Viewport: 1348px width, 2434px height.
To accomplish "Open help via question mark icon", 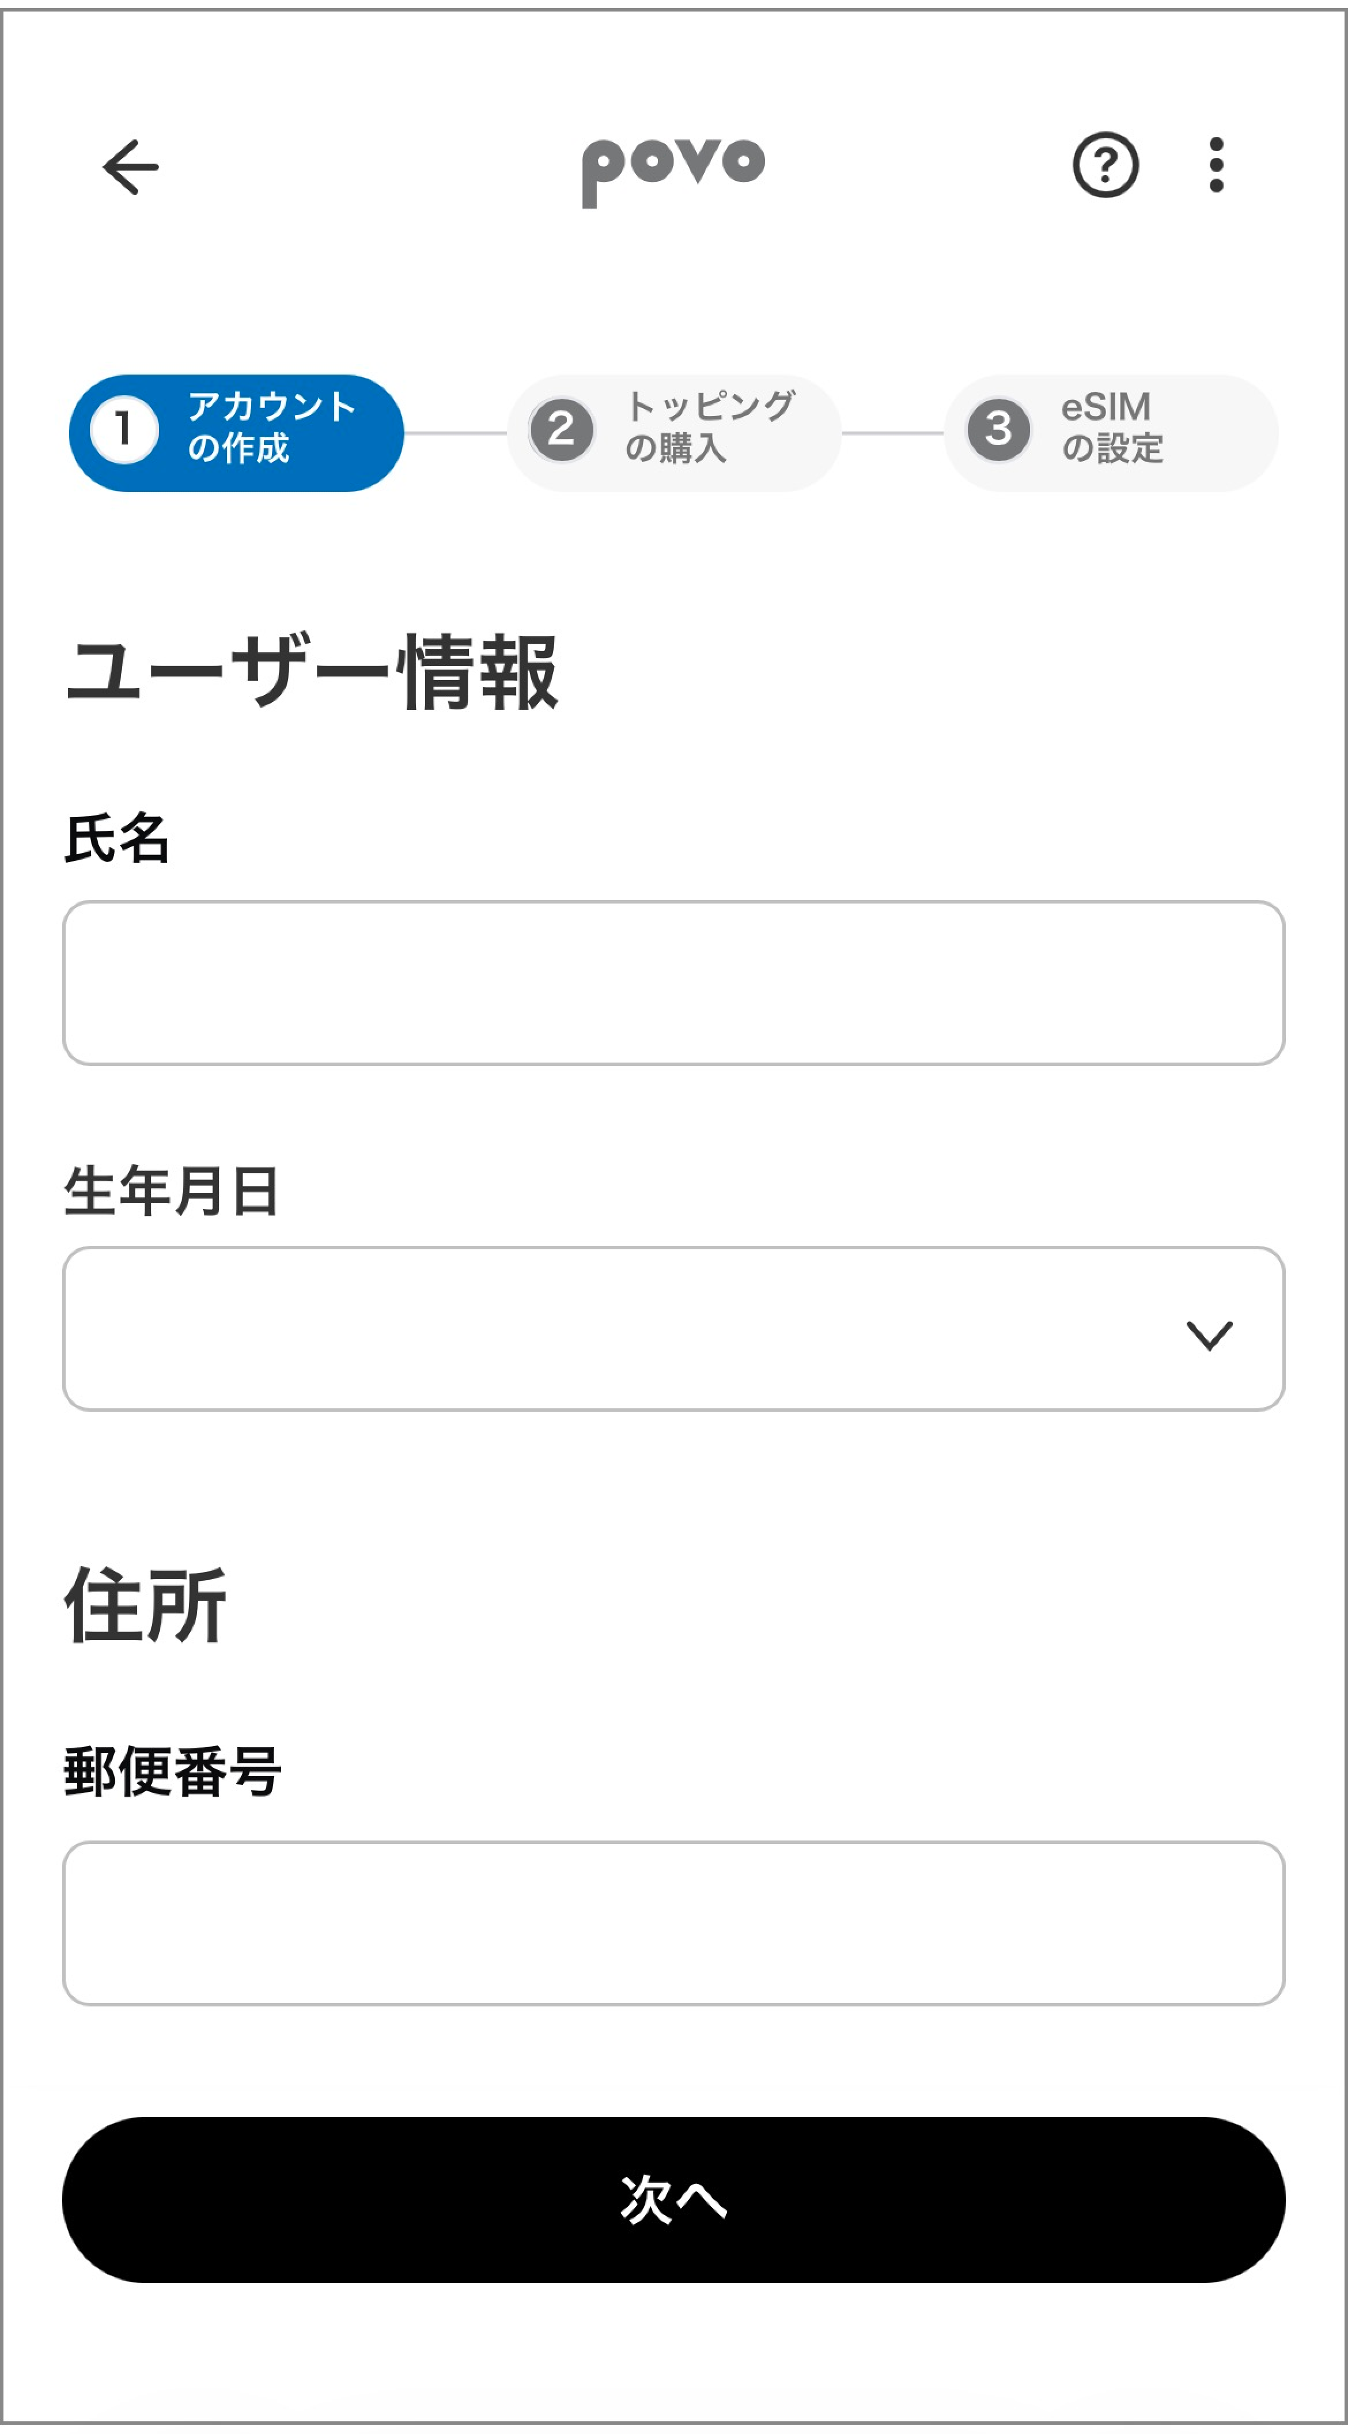I will tap(1105, 165).
